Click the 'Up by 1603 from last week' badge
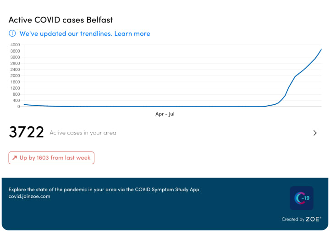 (x=51, y=158)
